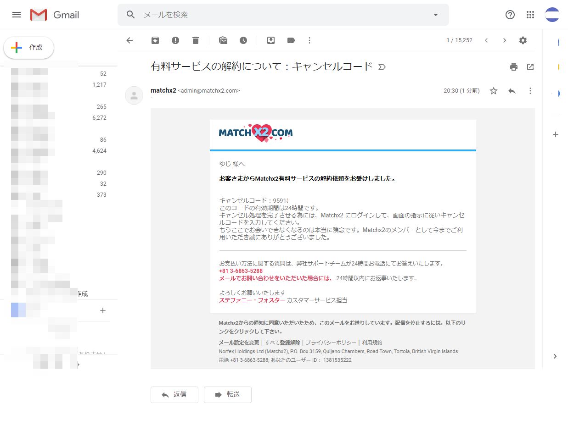Image resolution: width=568 pixels, height=437 pixels.
Task: Go back to inbox arrow
Action: click(129, 40)
